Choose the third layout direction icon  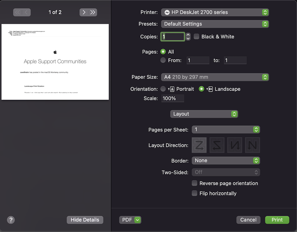234,145
